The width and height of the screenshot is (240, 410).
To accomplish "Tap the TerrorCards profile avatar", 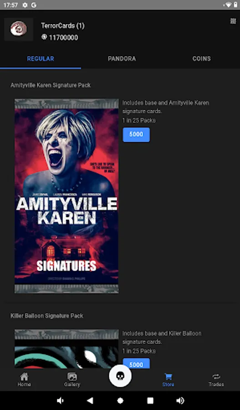I will click(19, 29).
